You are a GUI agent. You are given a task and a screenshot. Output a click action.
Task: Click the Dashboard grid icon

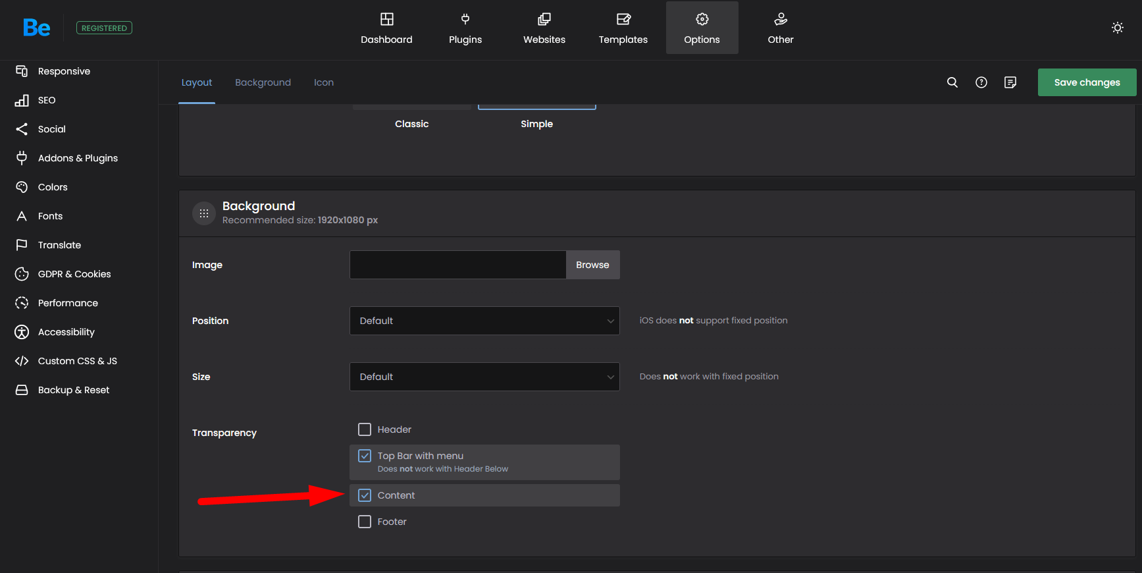[387, 19]
